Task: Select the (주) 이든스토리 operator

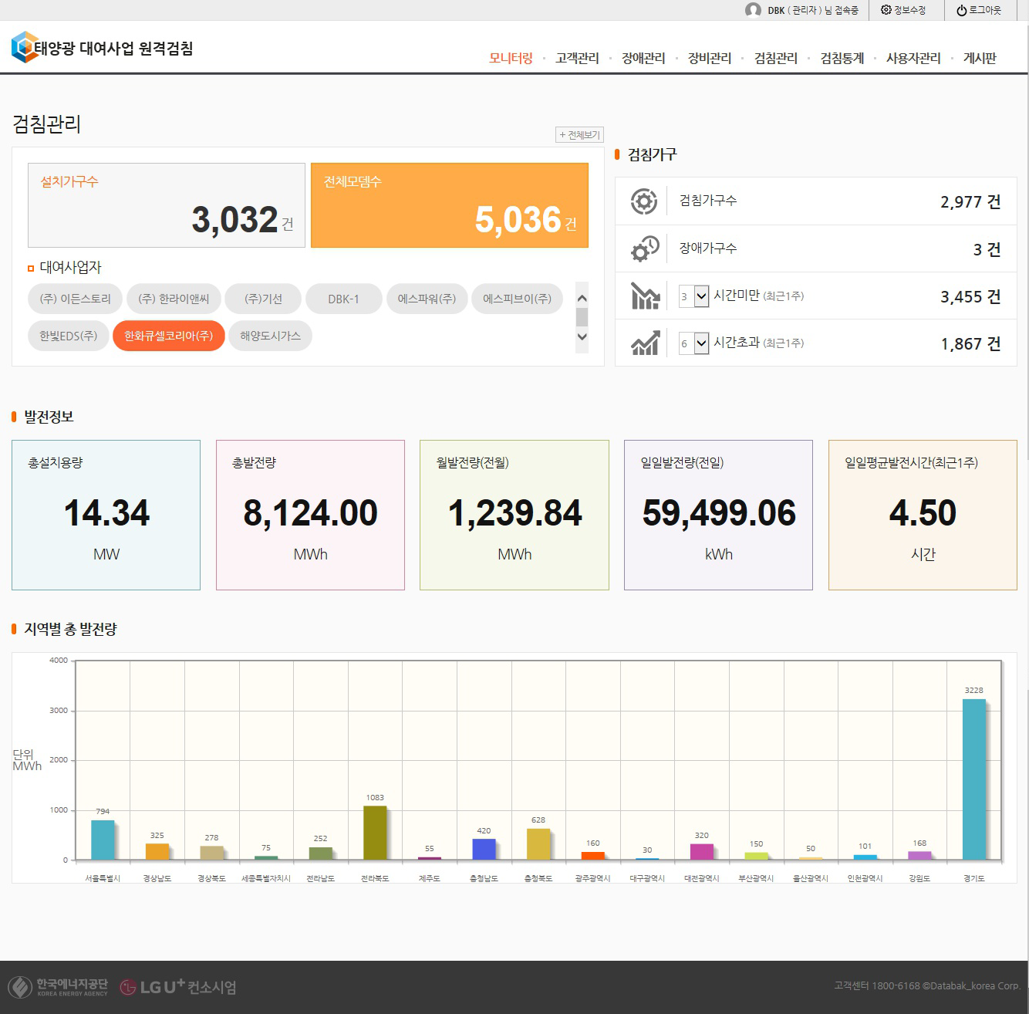Action: 75,299
